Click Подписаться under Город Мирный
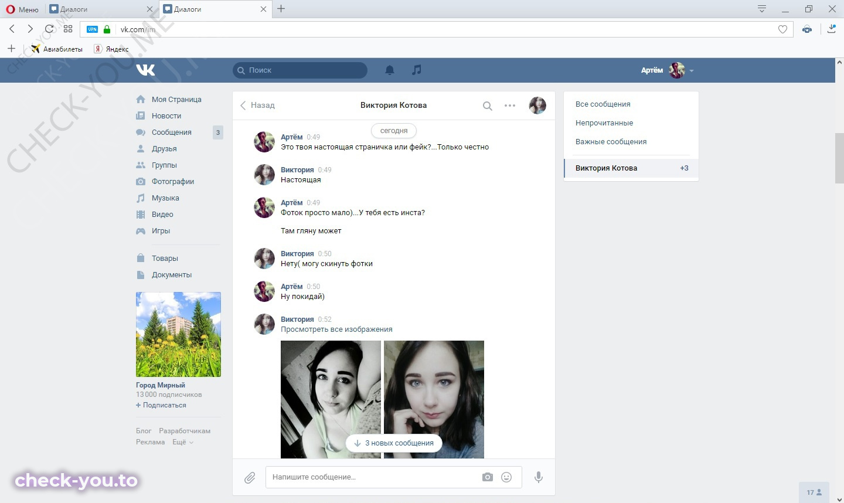The image size is (844, 503). tap(161, 405)
